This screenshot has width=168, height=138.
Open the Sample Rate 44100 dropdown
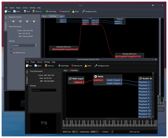coord(94,132)
